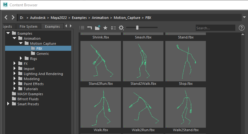
Task: Create new folder with plus icon
Action: tap(98, 27)
